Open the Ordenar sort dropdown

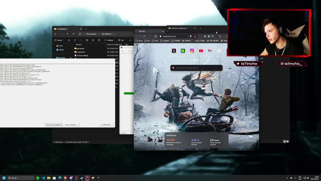coord(110,40)
